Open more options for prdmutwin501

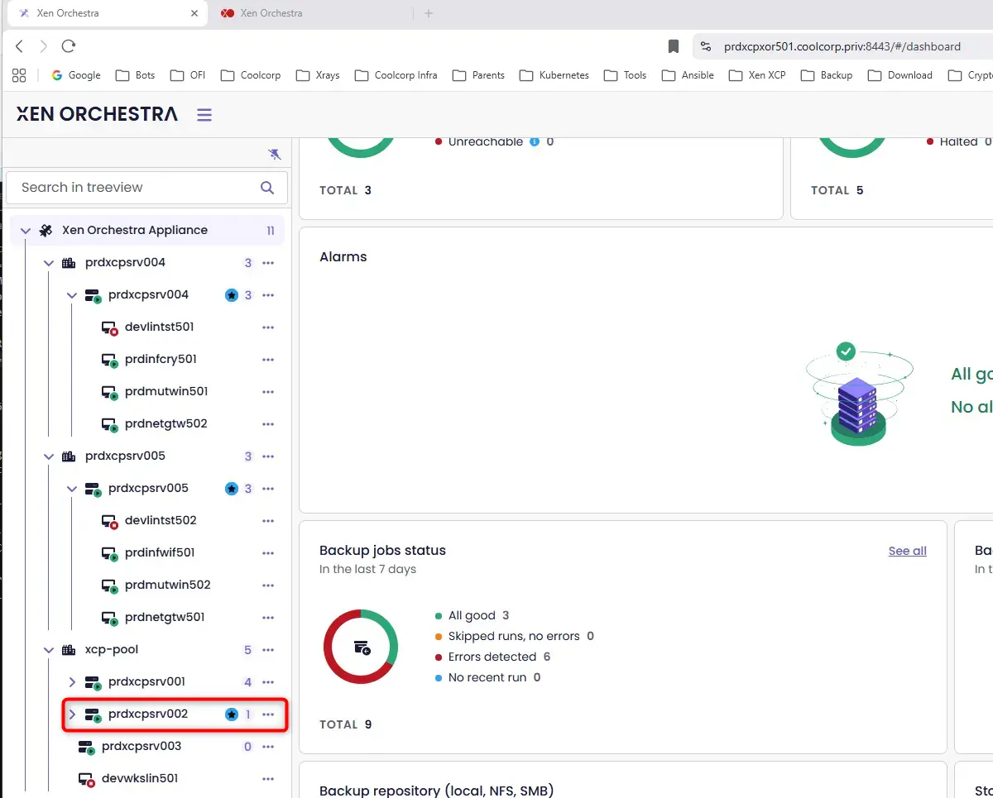(268, 392)
